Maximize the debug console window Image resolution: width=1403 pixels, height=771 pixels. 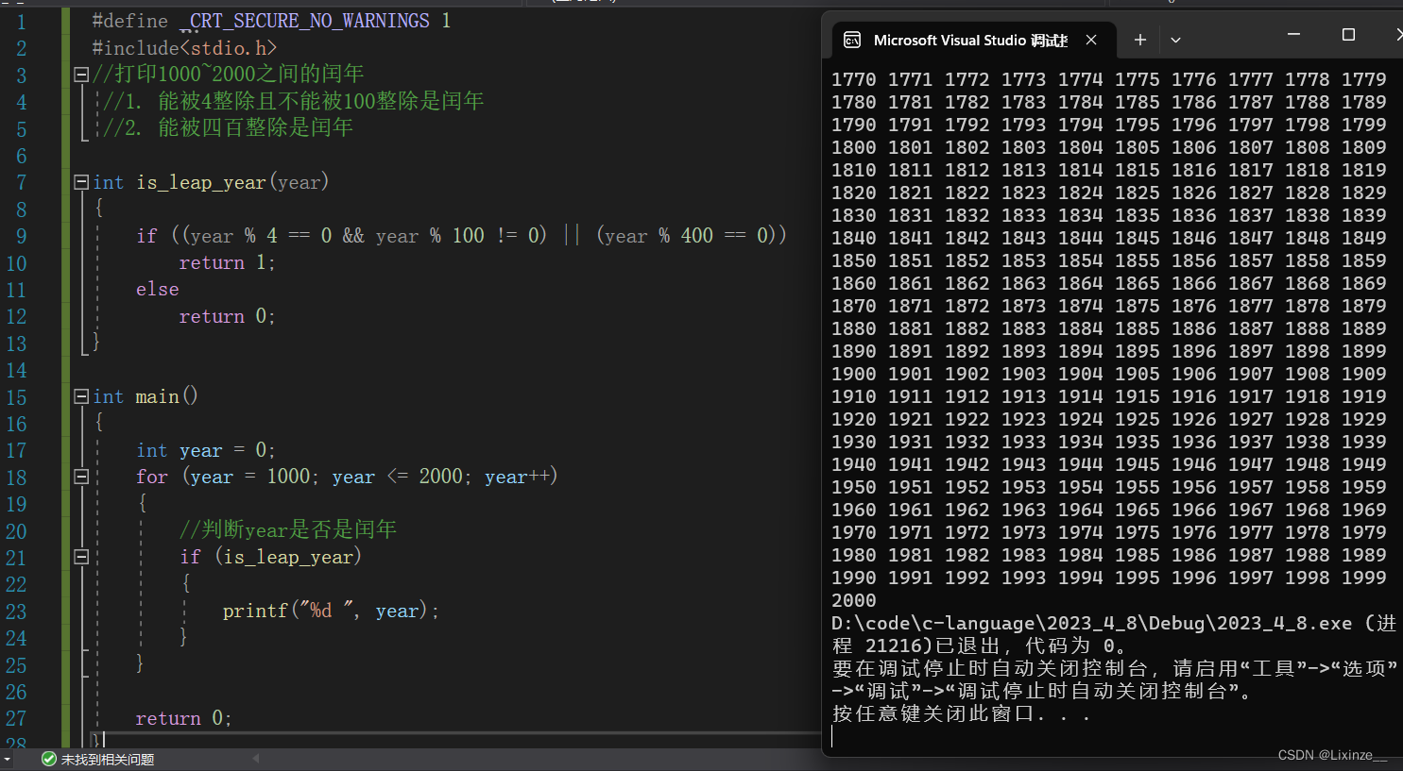[1348, 35]
